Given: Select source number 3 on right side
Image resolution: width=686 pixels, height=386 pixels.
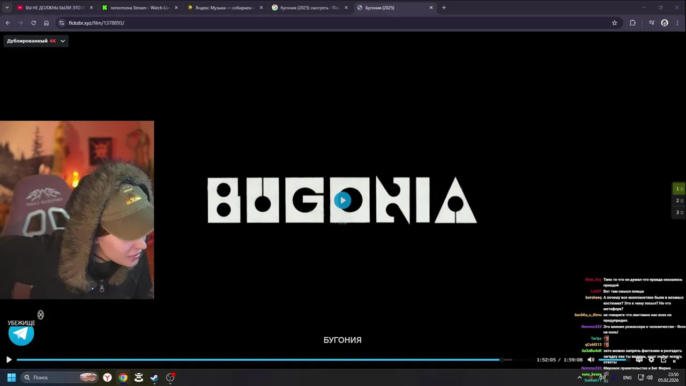Looking at the screenshot, I should click(x=679, y=212).
